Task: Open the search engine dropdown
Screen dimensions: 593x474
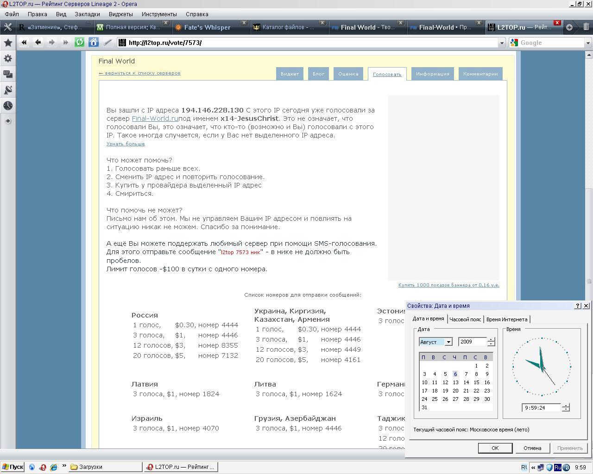Action: point(588,43)
